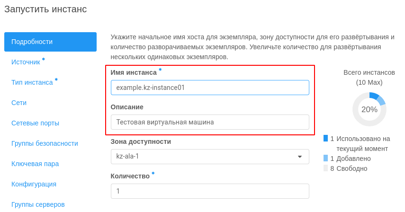Image resolution: width=405 pixels, height=212 pixels.
Task: Click the required asterisk beside Количество
Action: click(x=153, y=173)
